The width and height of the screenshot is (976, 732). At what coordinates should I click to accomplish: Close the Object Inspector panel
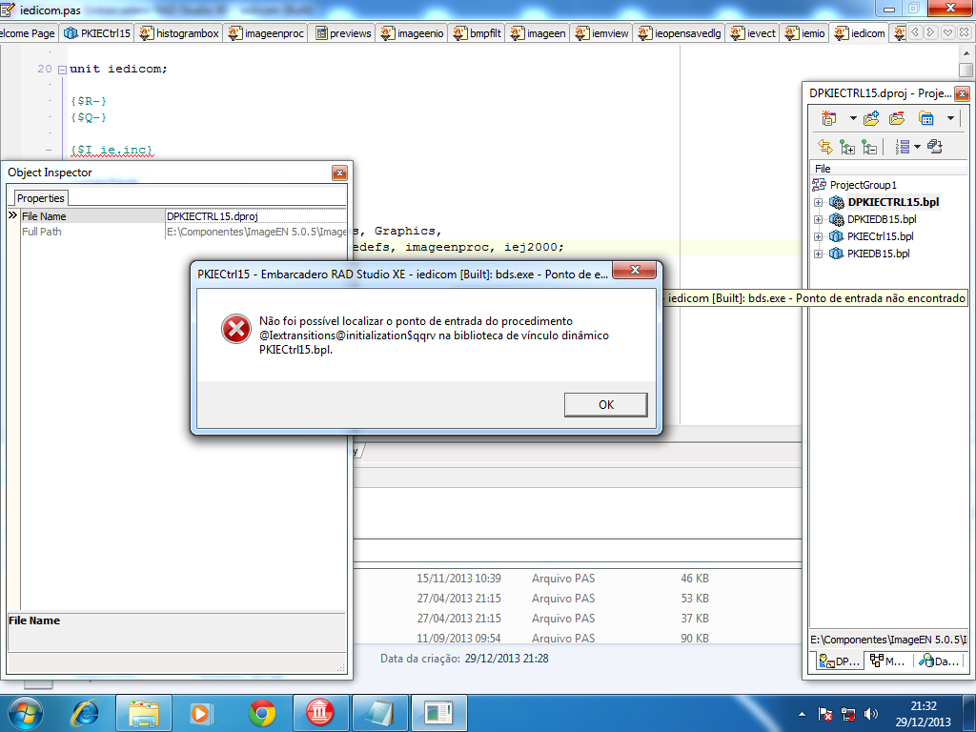pos(339,173)
